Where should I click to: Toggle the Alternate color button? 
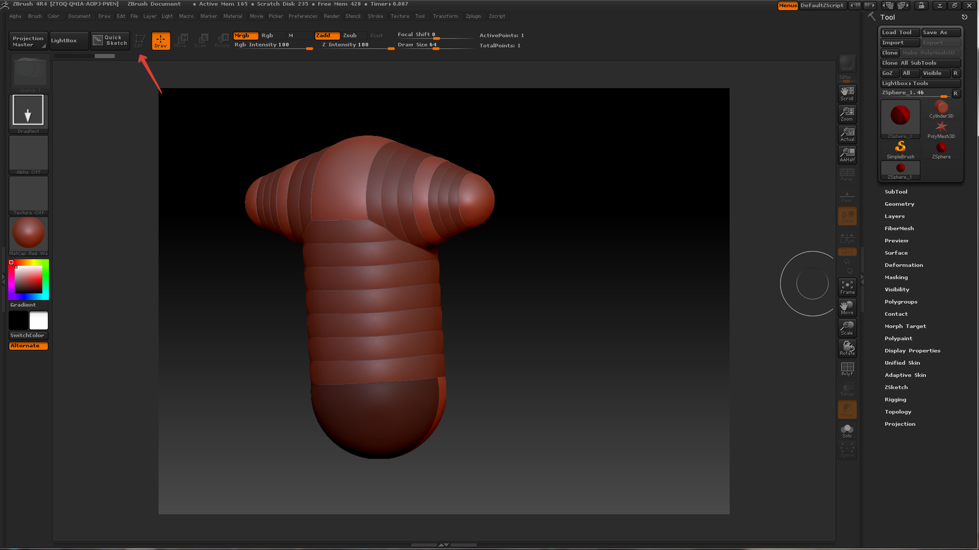pos(28,346)
